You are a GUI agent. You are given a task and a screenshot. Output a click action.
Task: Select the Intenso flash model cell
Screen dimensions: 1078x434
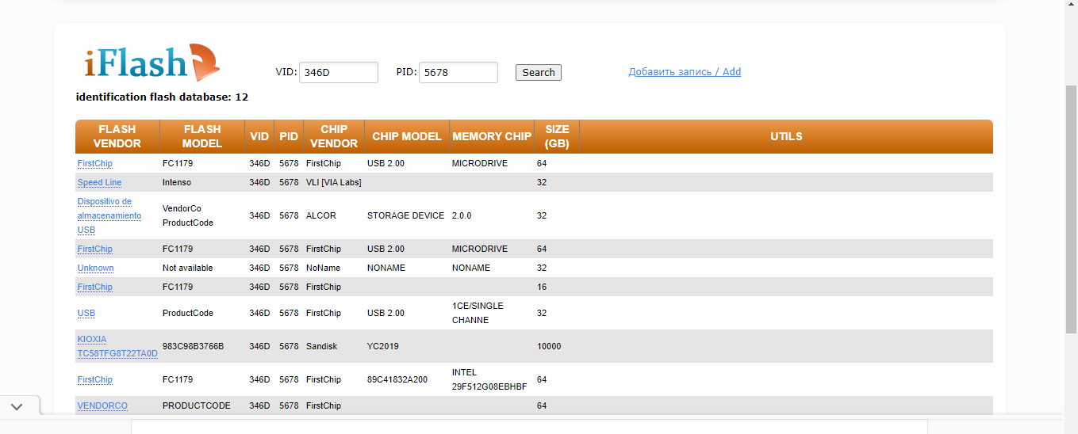(177, 182)
